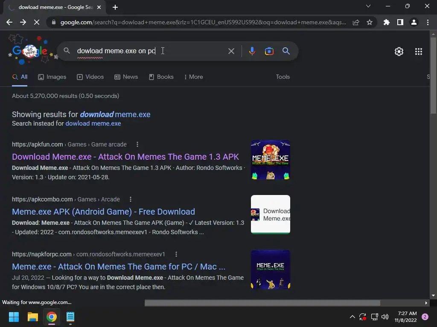
Task: Stop loading the page
Action: tap(37, 22)
